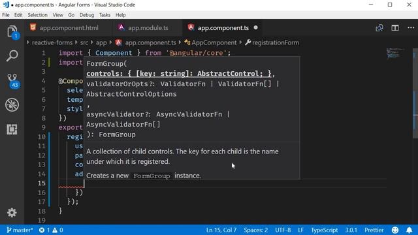Open the View menu
The width and height of the screenshot is (418, 235).
(57, 15)
